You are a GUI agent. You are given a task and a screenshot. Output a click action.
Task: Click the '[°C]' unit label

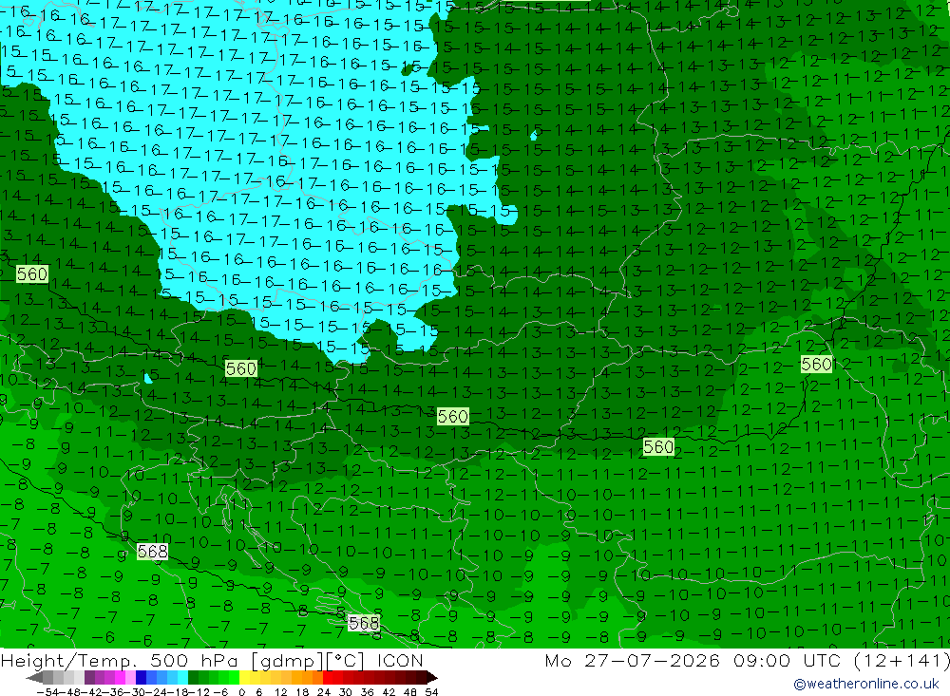coord(345,660)
